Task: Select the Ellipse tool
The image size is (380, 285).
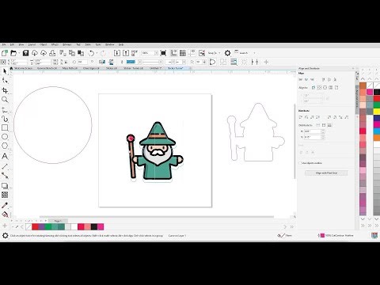Action: pyautogui.click(x=5, y=137)
